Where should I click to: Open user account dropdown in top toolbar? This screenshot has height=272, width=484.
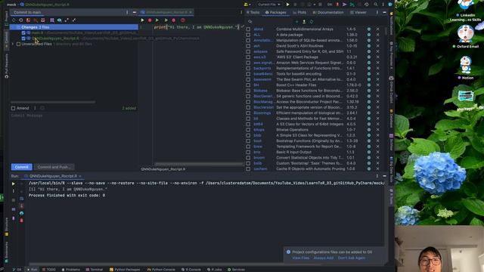click(247, 5)
